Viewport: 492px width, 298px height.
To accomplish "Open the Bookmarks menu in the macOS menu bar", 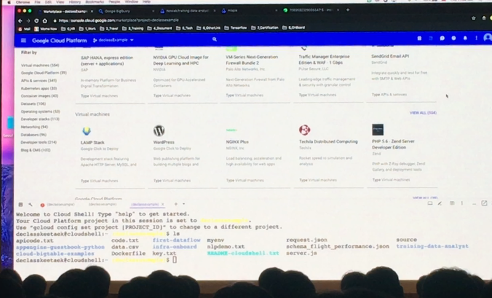I will [93, 2].
